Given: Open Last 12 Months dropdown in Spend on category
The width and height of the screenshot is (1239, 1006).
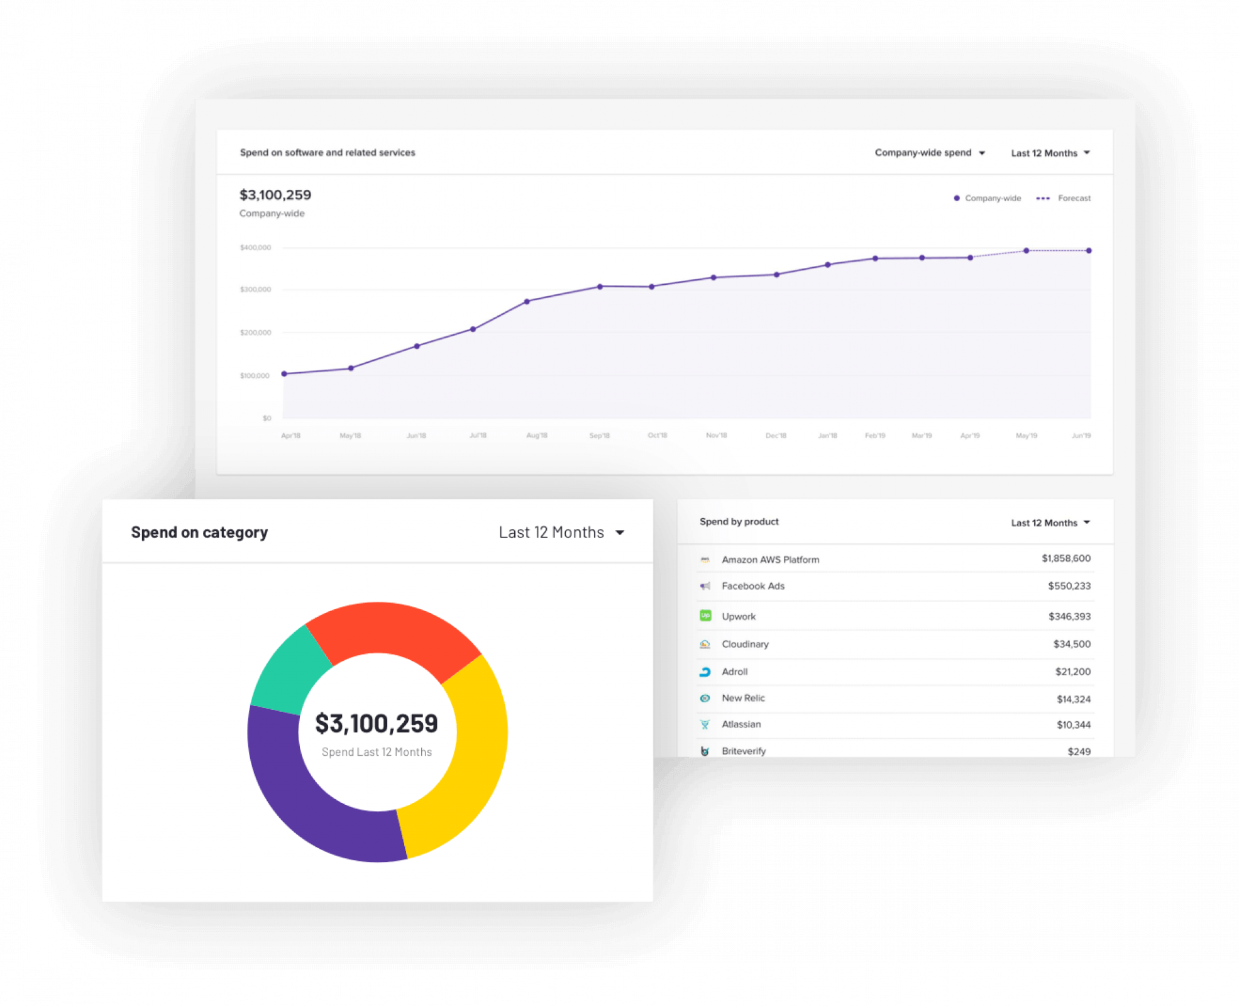Looking at the screenshot, I should [x=561, y=533].
